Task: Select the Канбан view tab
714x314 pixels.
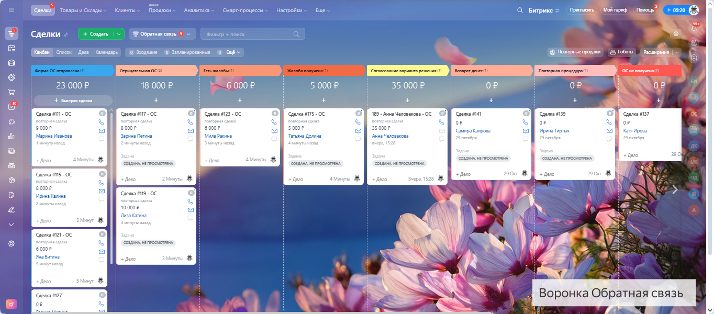Action: tap(42, 52)
